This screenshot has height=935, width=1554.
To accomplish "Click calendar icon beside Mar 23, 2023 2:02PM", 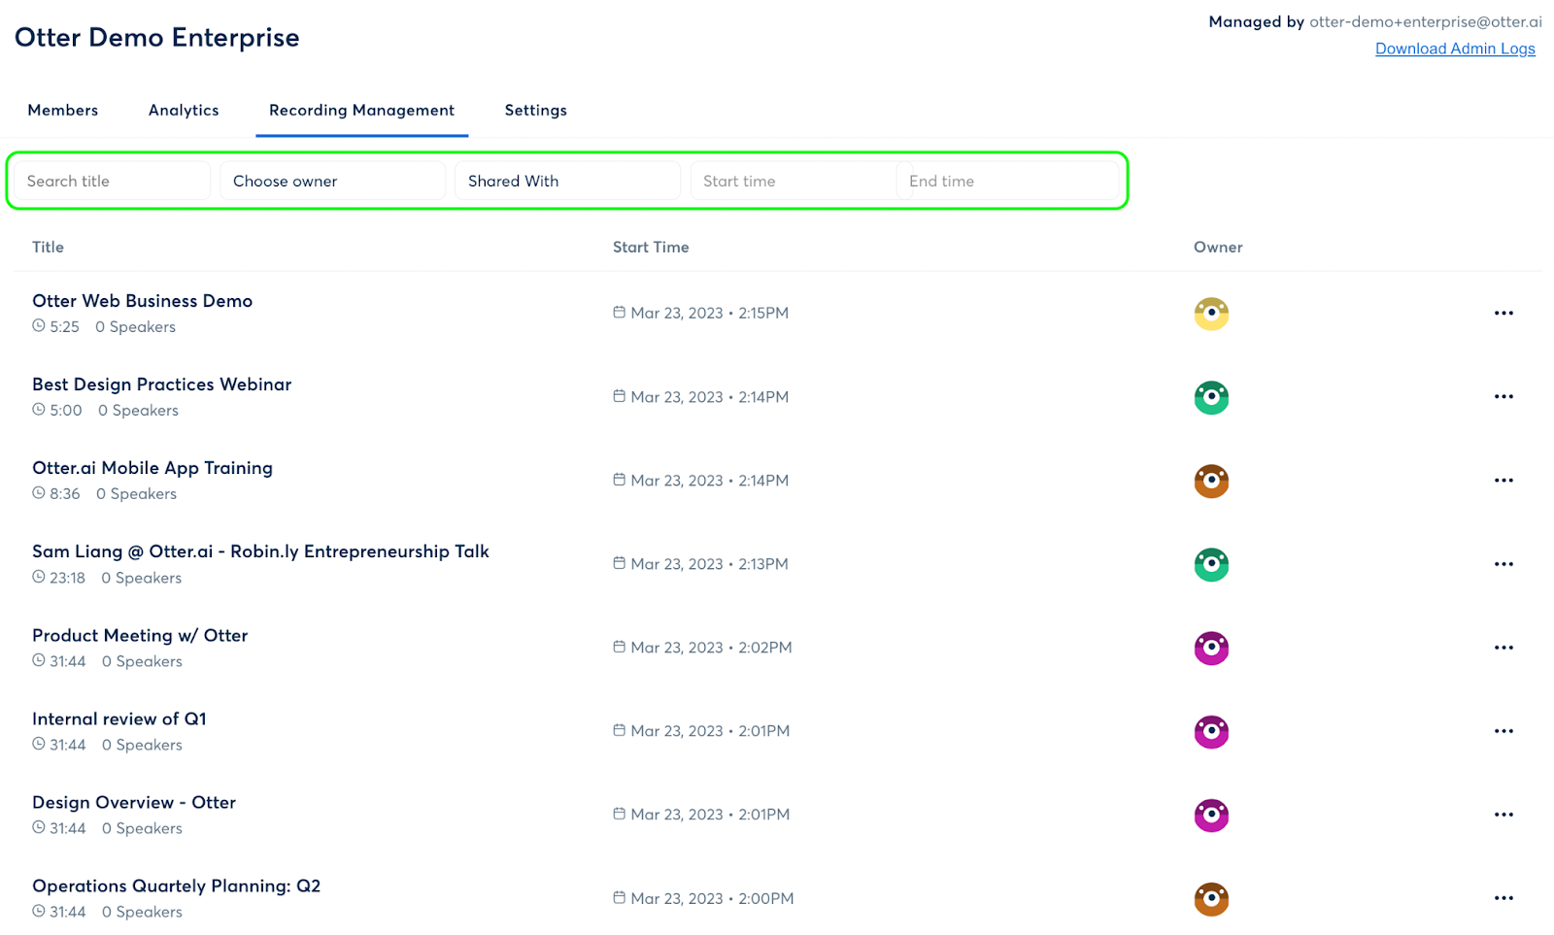I will point(619,646).
